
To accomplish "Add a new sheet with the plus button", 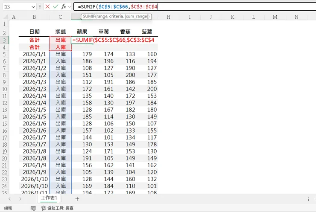I will point(77,199).
